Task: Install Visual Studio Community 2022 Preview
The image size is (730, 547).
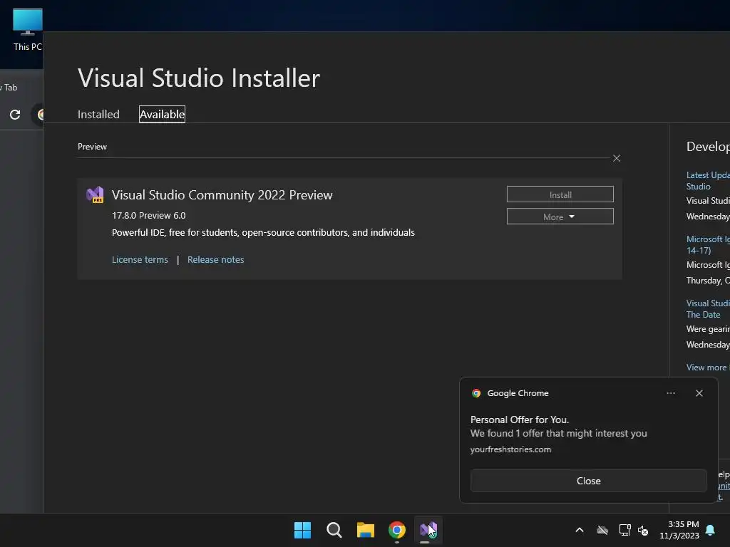Action: click(560, 194)
